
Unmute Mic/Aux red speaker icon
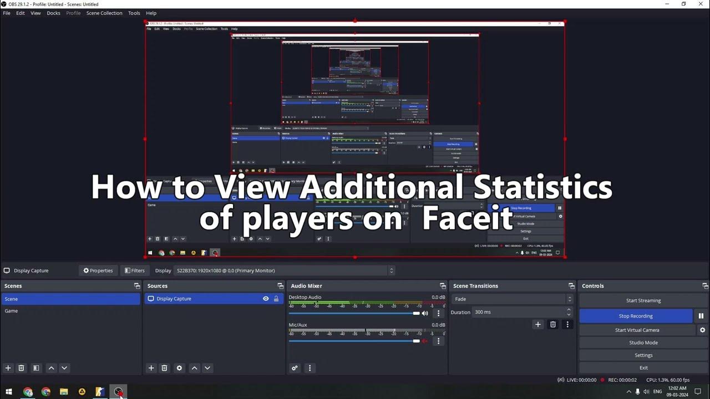(x=425, y=341)
